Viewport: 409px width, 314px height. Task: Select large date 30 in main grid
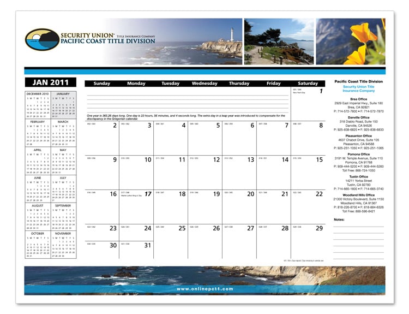click(113, 245)
